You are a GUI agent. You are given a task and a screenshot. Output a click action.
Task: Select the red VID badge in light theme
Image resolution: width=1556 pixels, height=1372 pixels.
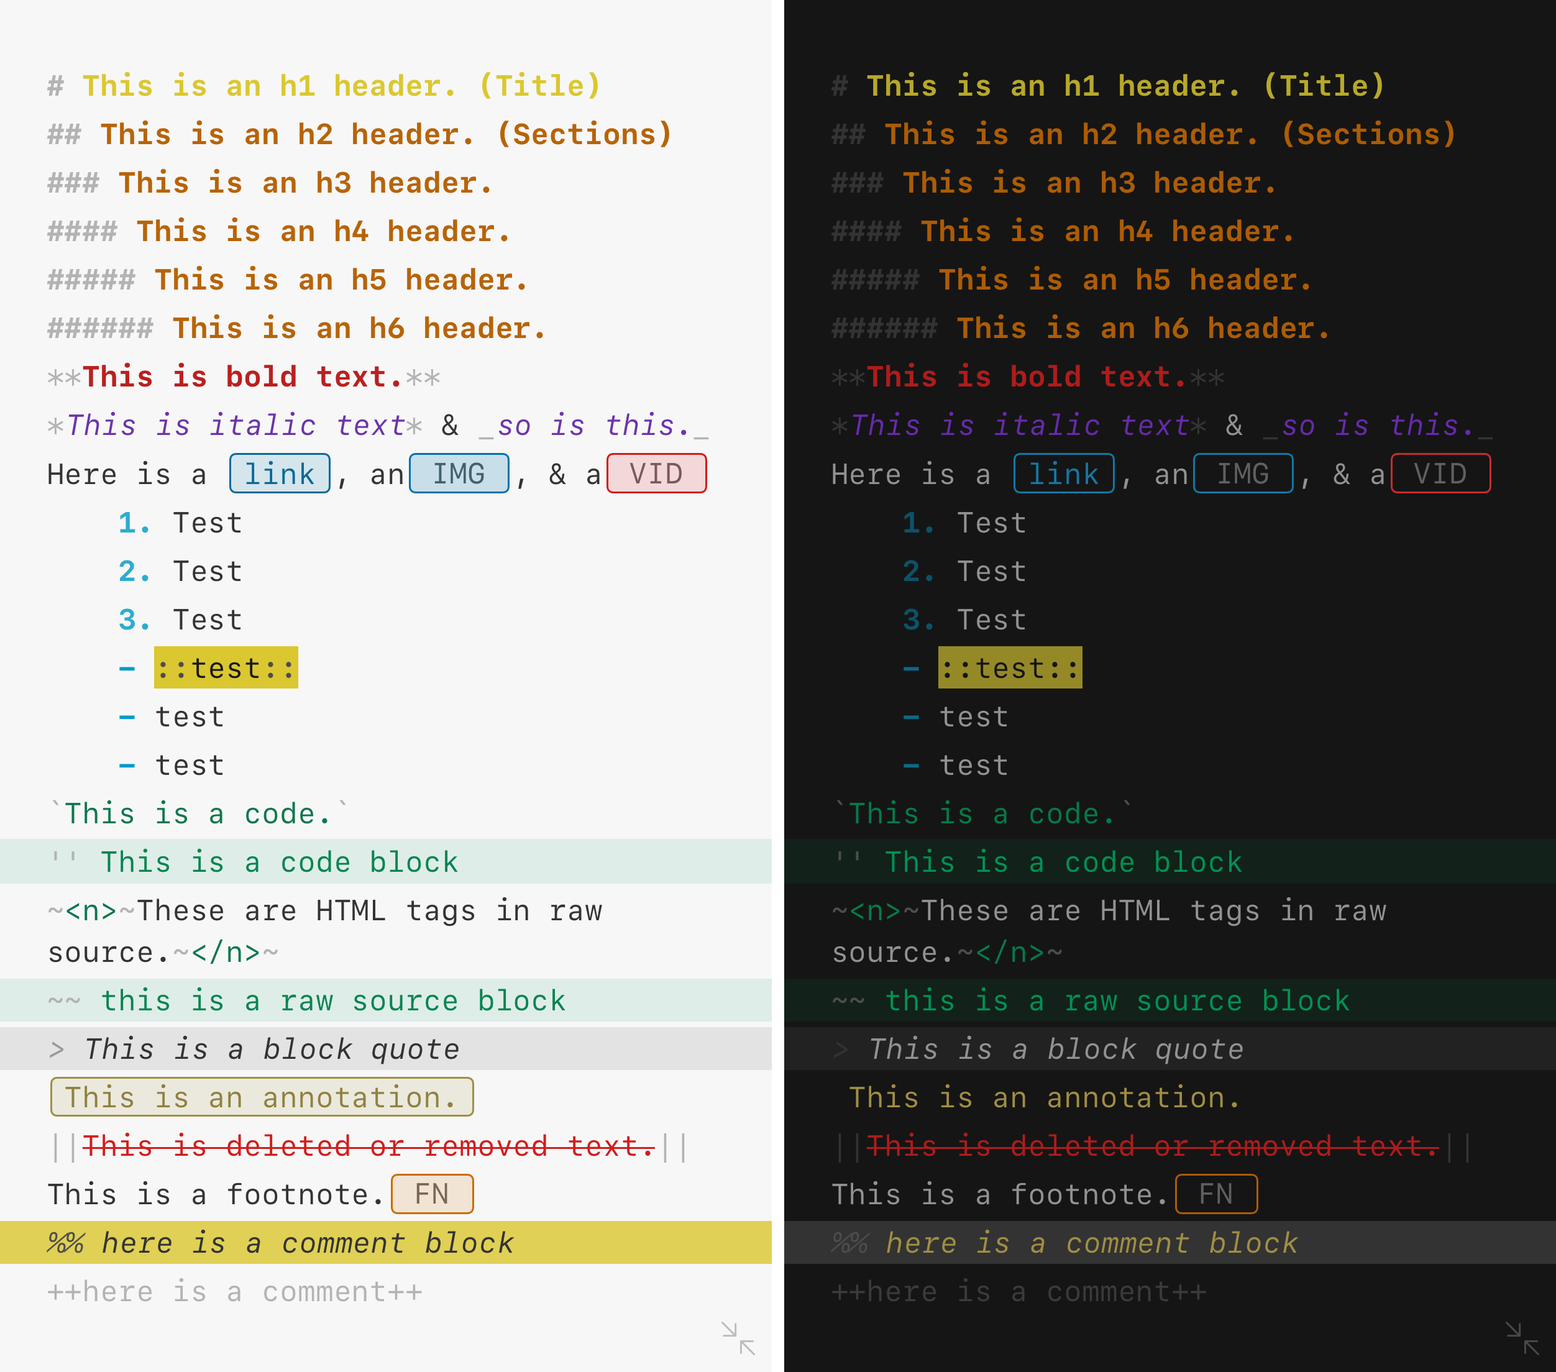[657, 473]
